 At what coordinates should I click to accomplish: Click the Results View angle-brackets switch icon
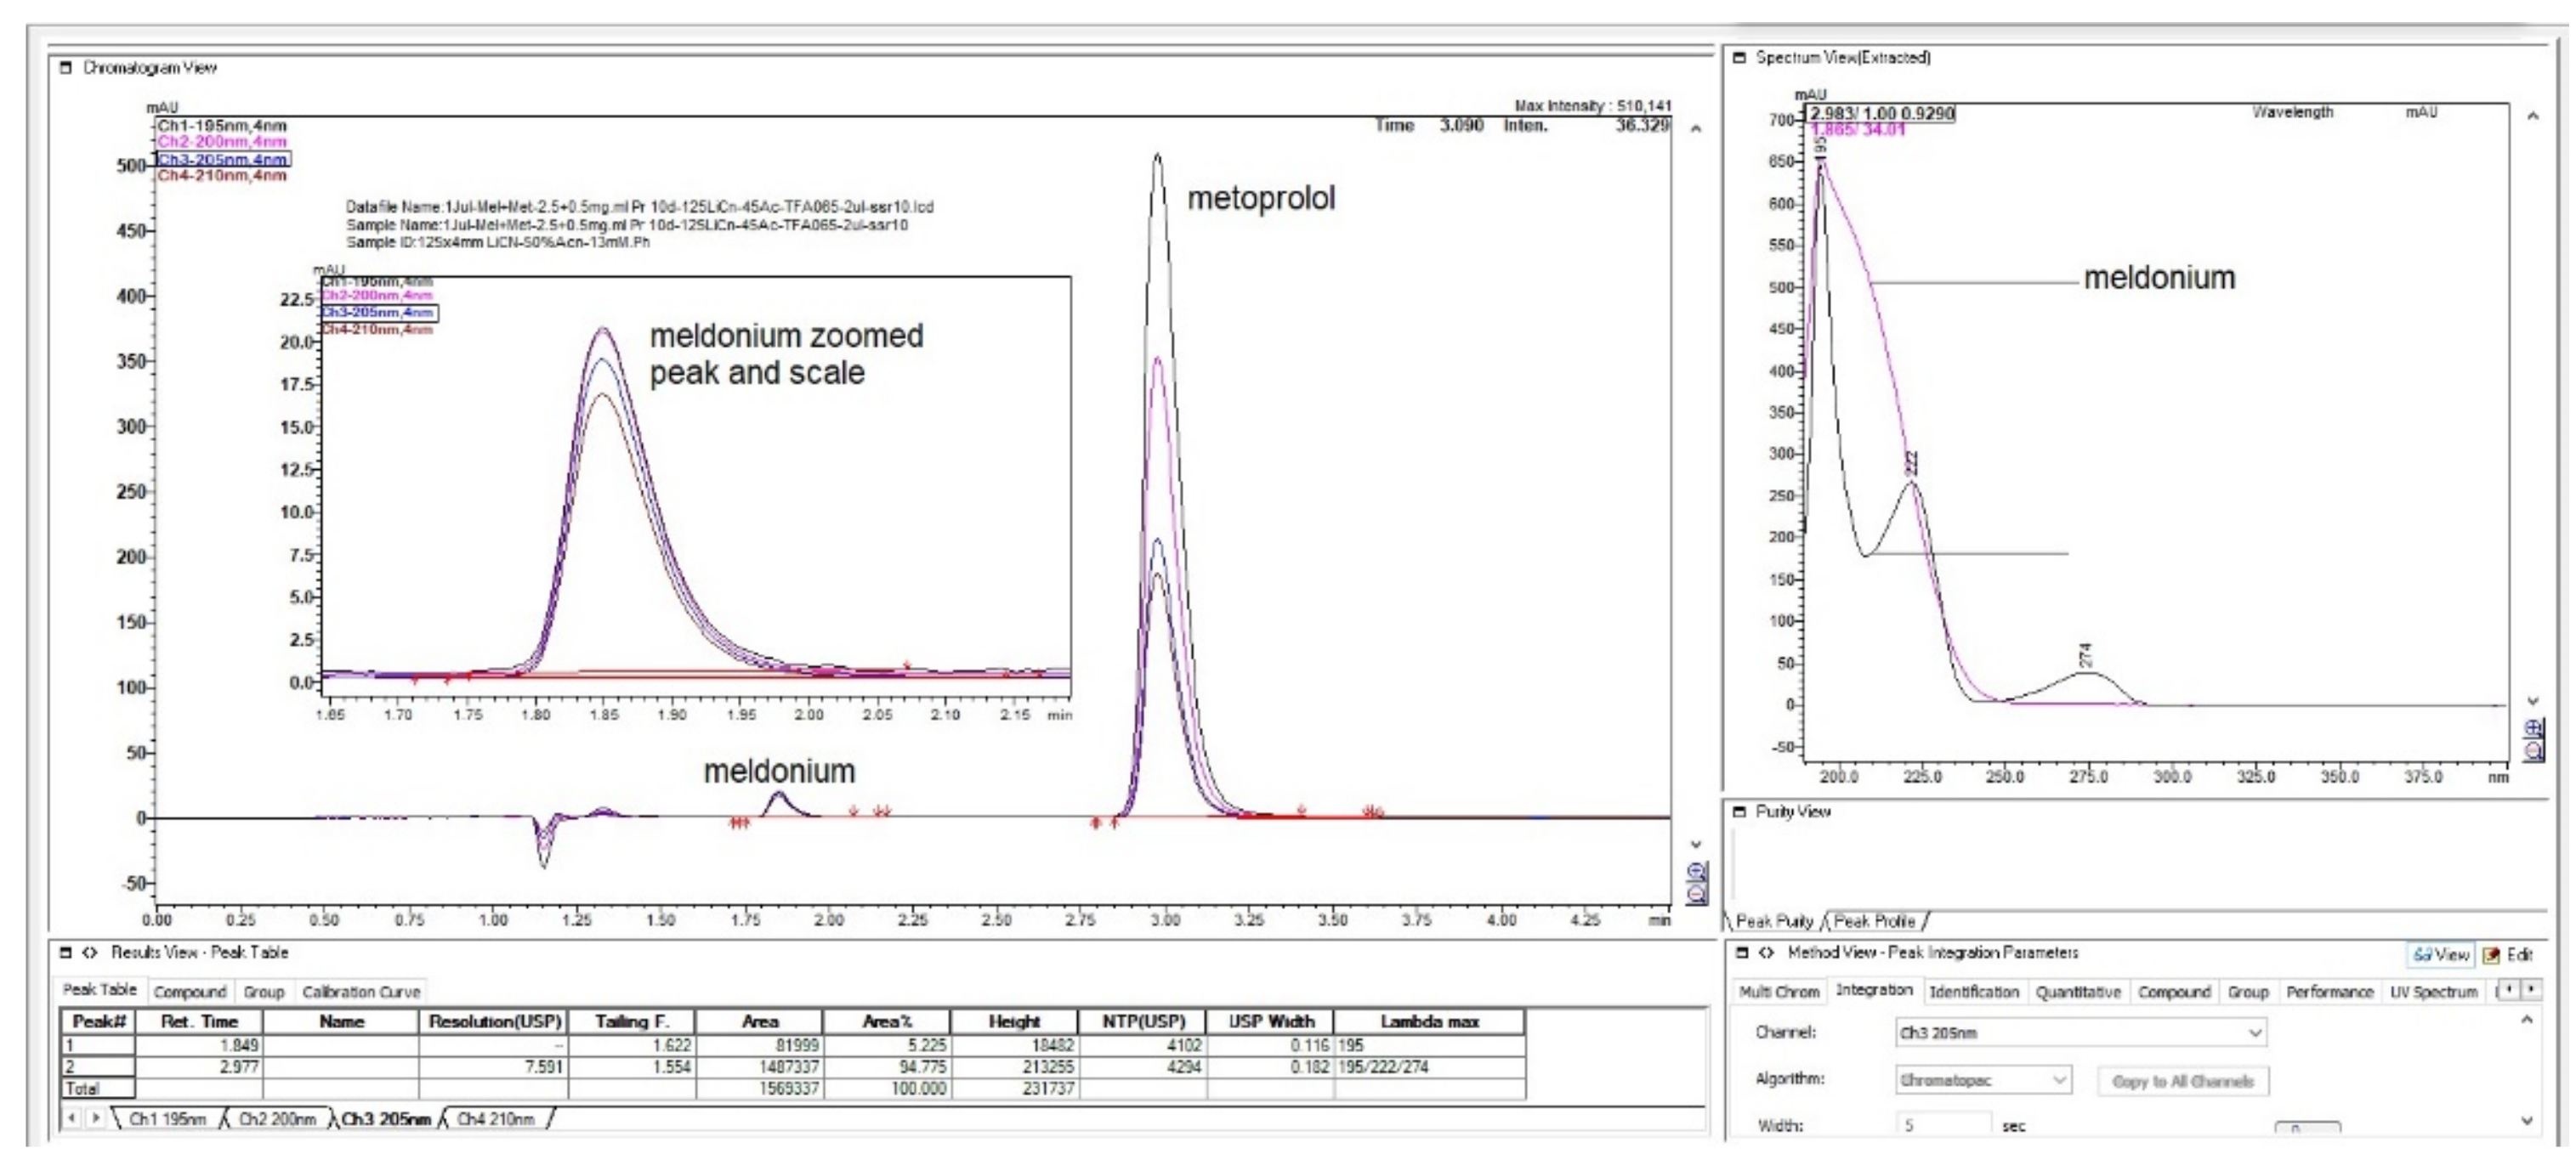tap(90, 953)
